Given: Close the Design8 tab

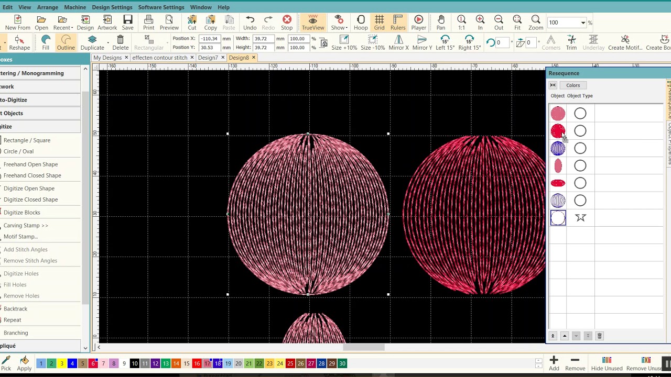Looking at the screenshot, I should tap(254, 58).
